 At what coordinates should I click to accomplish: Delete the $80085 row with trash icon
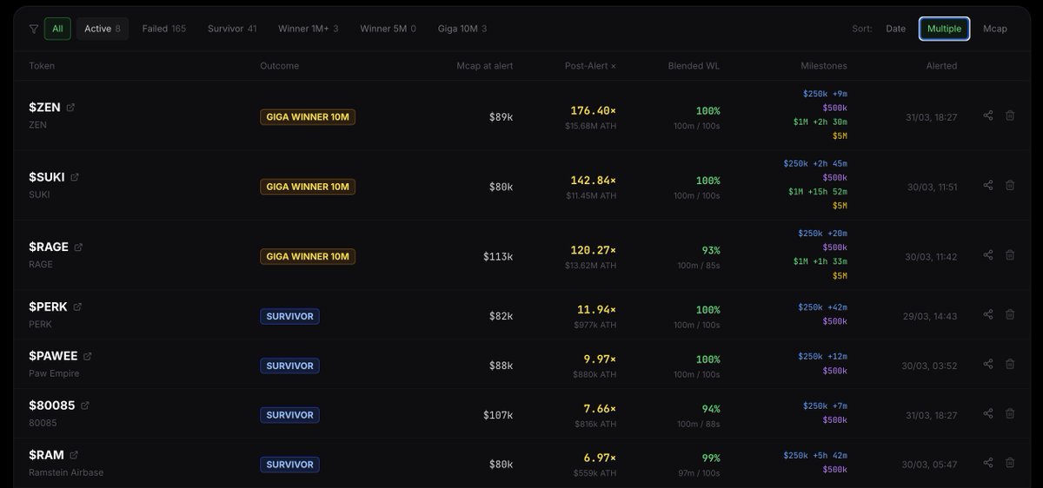click(1010, 413)
